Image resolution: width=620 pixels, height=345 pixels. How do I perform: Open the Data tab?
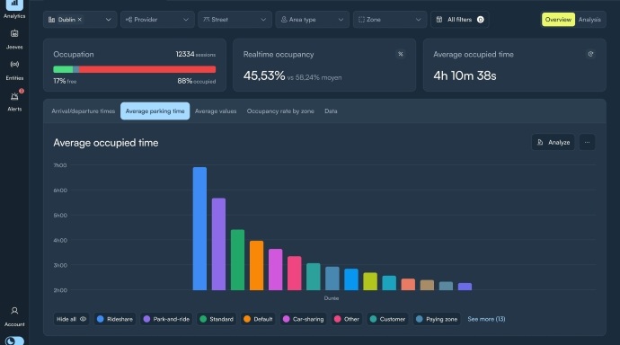click(x=331, y=111)
